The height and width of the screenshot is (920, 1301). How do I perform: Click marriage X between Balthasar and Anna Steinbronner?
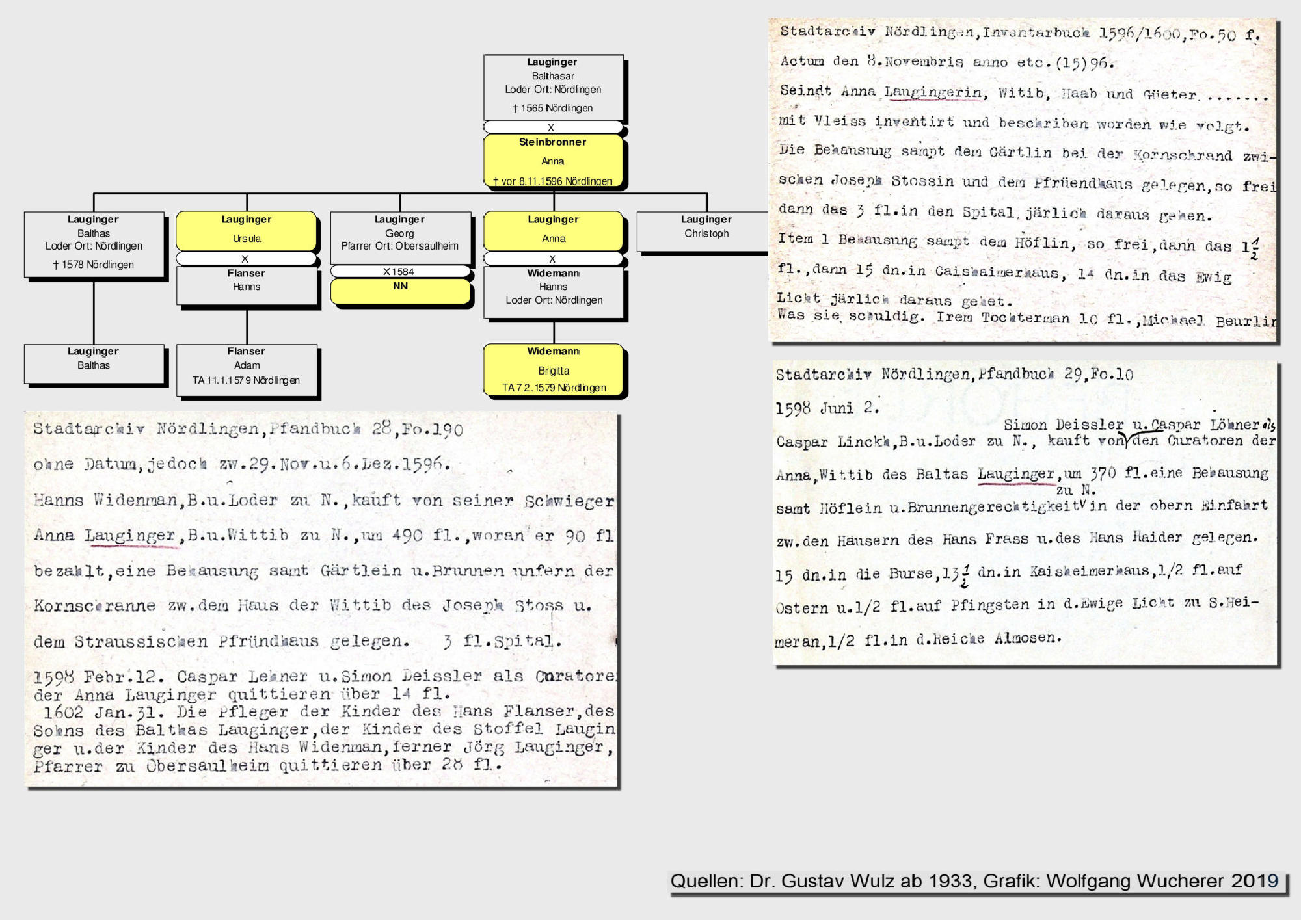click(x=552, y=127)
